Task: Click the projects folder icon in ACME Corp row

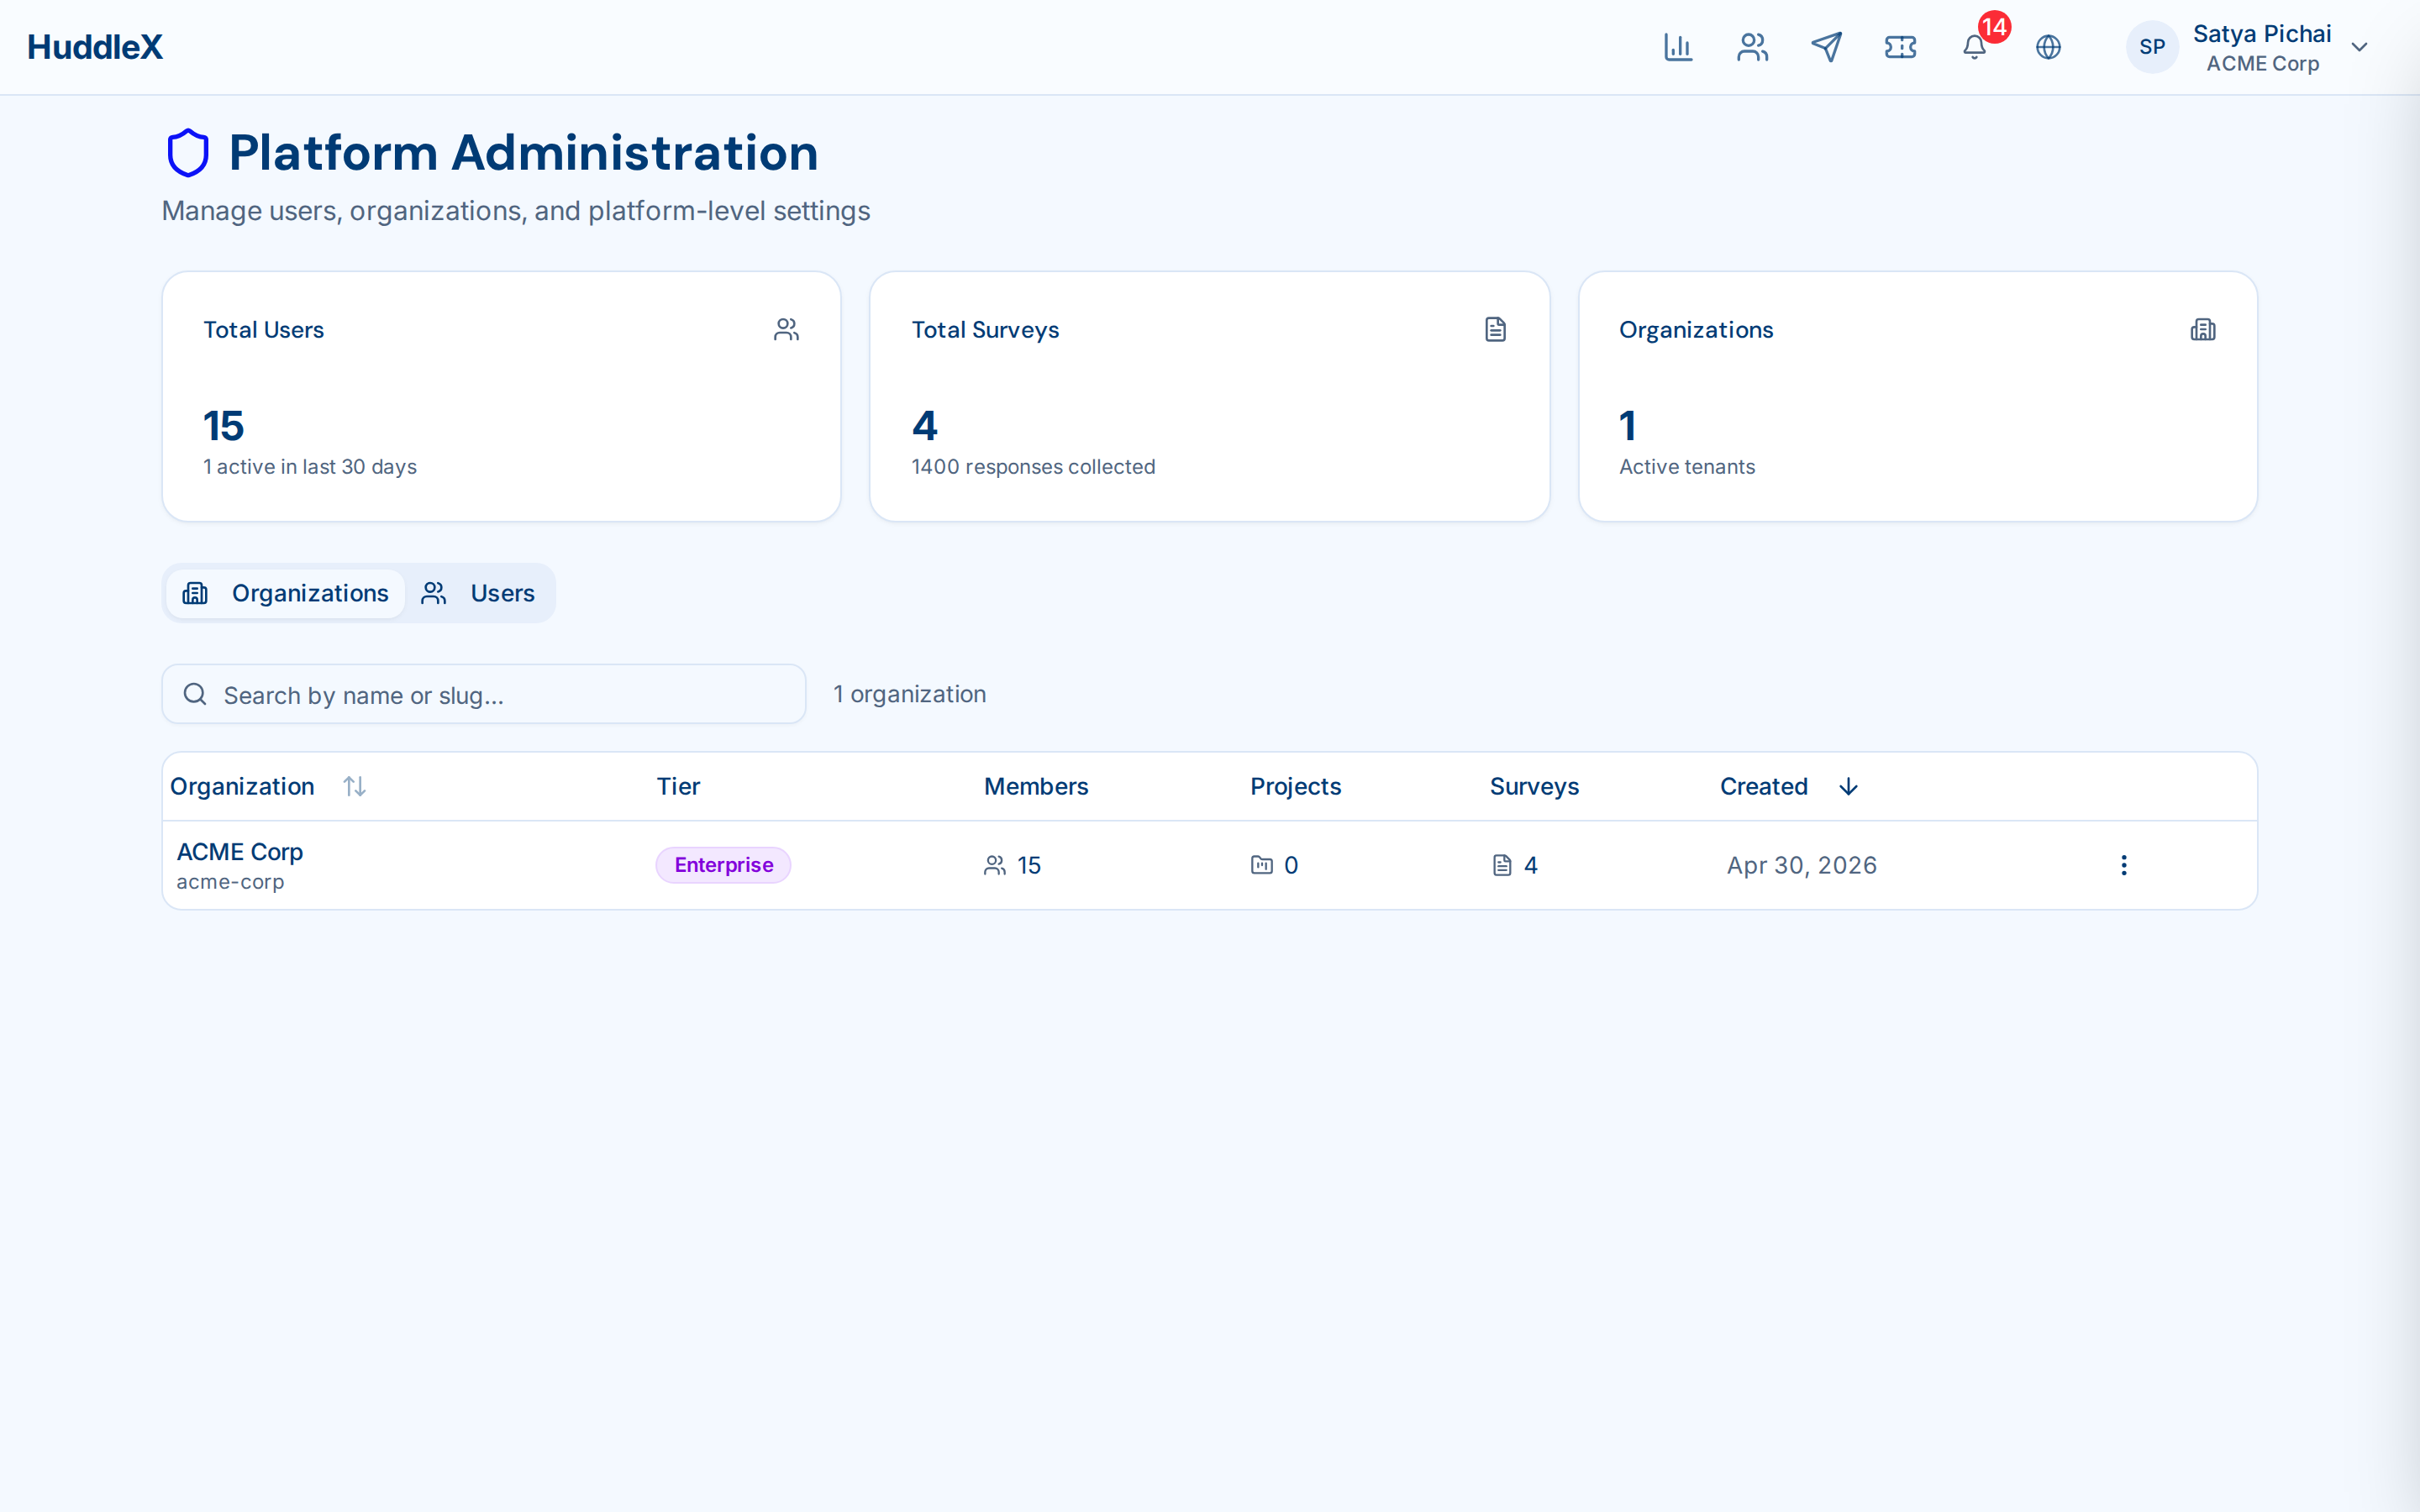Action: pyautogui.click(x=1262, y=865)
